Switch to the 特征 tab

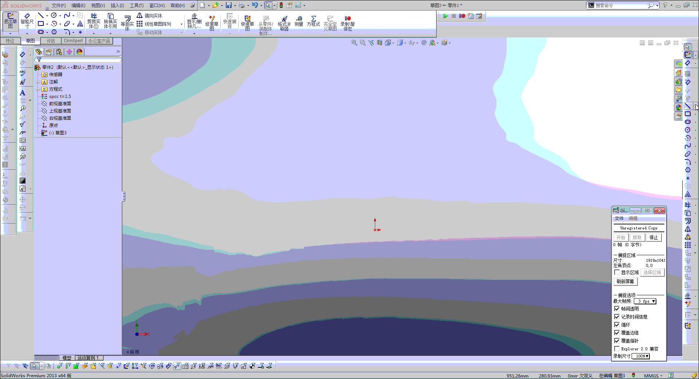point(10,41)
